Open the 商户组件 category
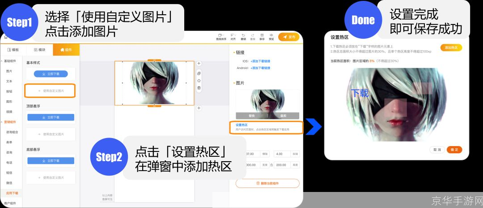Viewport: 483px width, 208px height. 9,203
